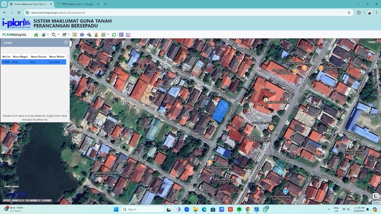Select lot 518608 row in Carian results
Viewport: 381px width, 214px height.
point(34,62)
